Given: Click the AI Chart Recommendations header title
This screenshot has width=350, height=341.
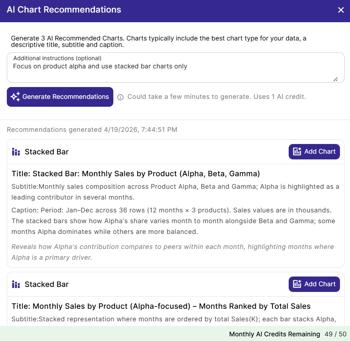Looking at the screenshot, I should [x=63, y=10].
